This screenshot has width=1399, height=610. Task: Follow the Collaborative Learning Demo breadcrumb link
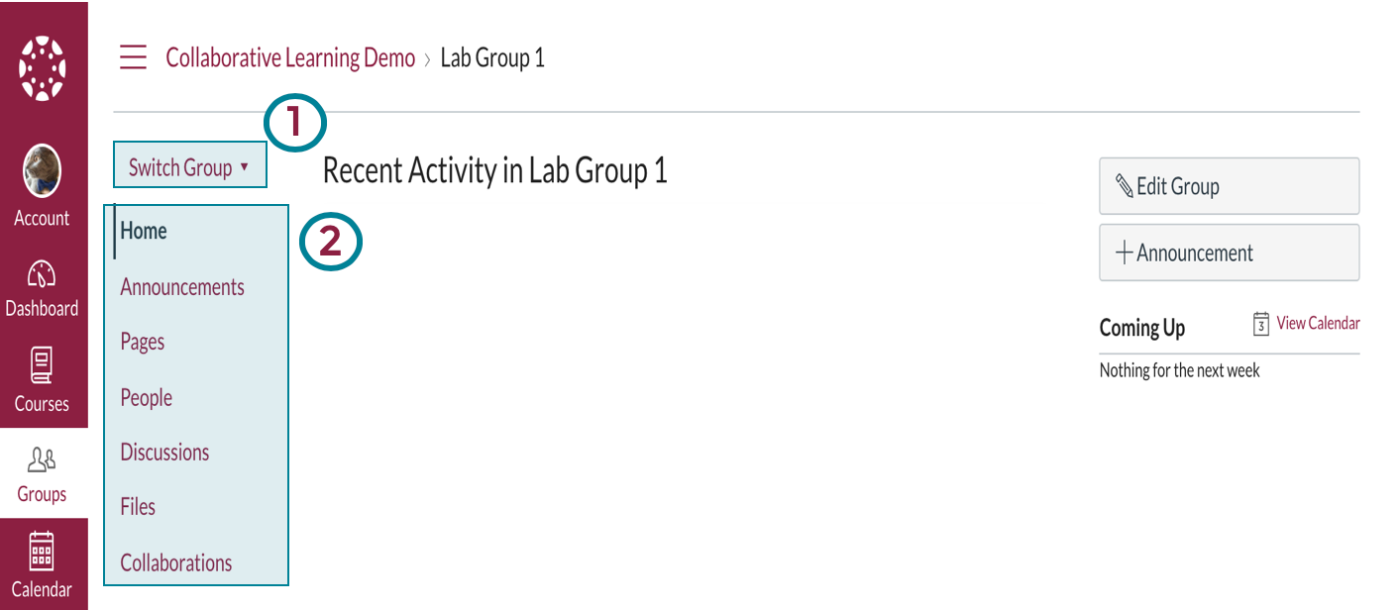[290, 57]
